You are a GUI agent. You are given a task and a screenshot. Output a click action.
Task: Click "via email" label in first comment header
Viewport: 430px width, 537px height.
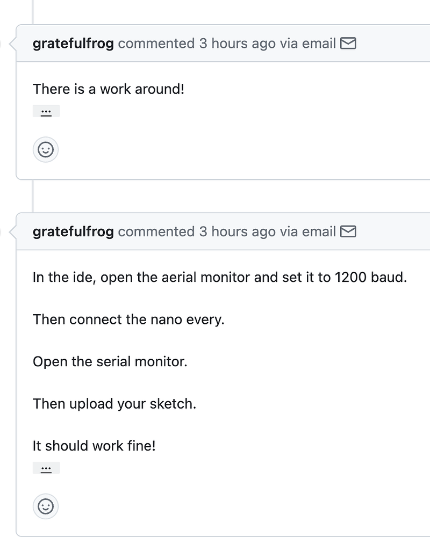click(x=308, y=44)
